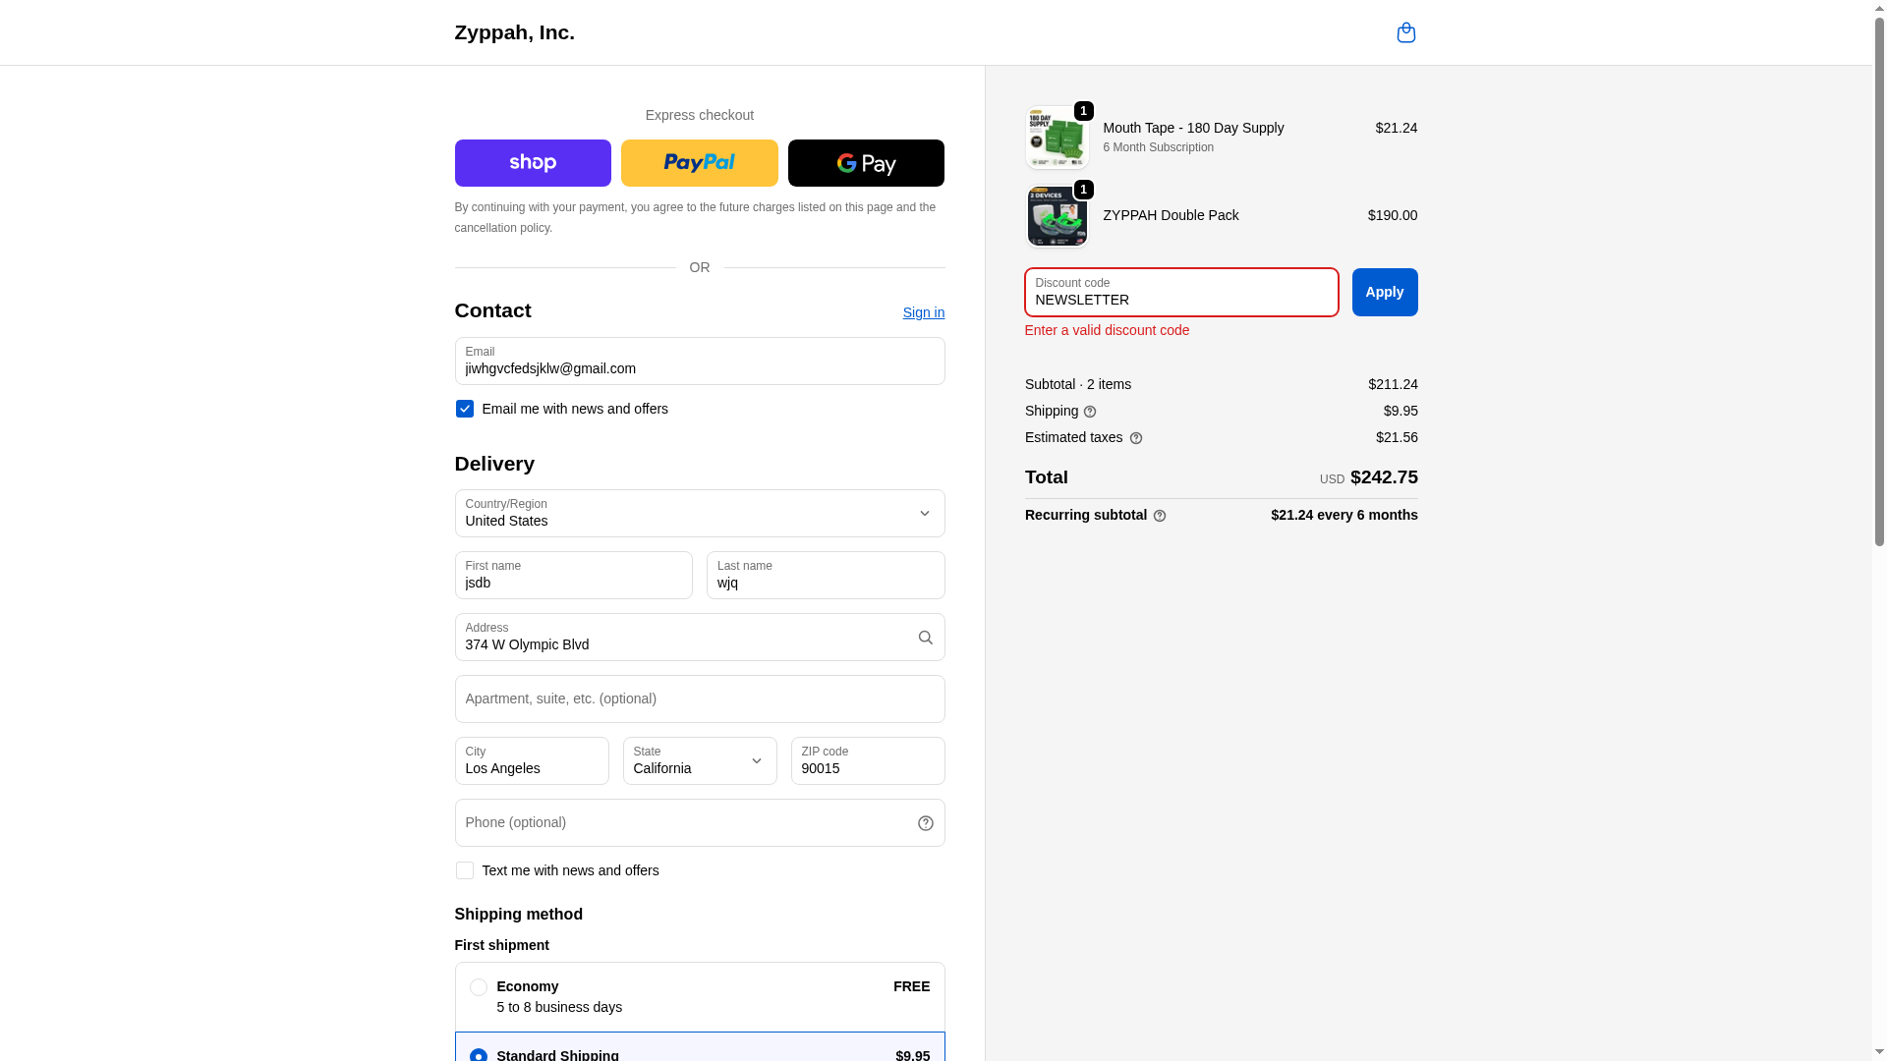Click the '6 Month Subscription' text
Image resolution: width=1887 pixels, height=1061 pixels.
[x=1158, y=147]
